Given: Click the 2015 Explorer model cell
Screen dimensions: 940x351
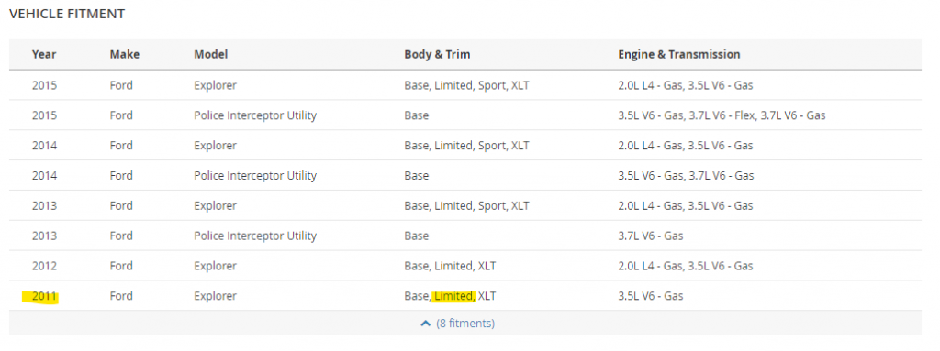Looking at the screenshot, I should click(215, 85).
